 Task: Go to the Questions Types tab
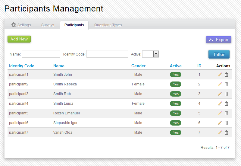[x=108, y=25]
